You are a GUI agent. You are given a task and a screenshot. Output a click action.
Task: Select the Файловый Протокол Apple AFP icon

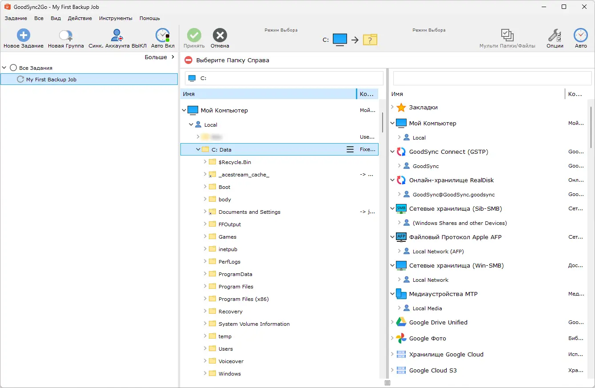401,237
